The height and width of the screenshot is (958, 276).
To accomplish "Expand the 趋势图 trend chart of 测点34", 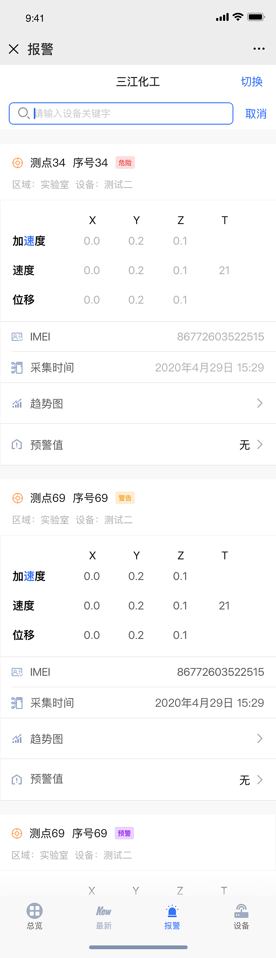I will [259, 403].
